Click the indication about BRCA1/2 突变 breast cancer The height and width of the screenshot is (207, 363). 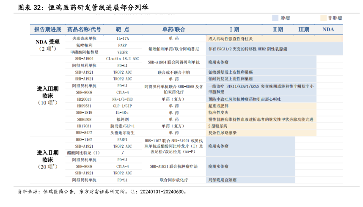point(247,49)
